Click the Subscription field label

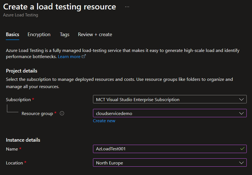tap(18, 99)
